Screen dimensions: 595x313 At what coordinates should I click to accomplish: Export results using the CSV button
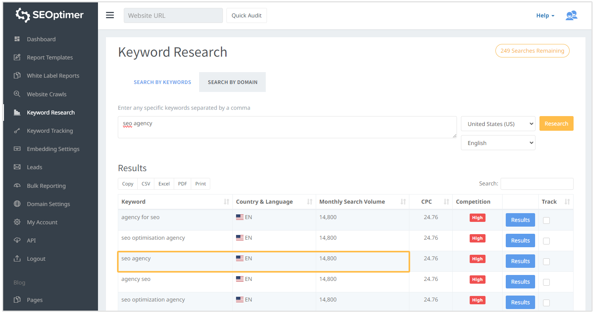coord(146,184)
